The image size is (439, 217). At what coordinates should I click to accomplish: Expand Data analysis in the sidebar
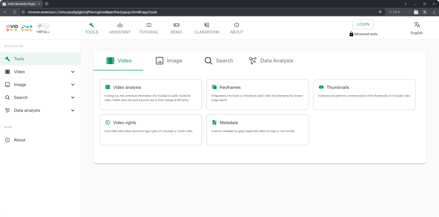tap(73, 110)
